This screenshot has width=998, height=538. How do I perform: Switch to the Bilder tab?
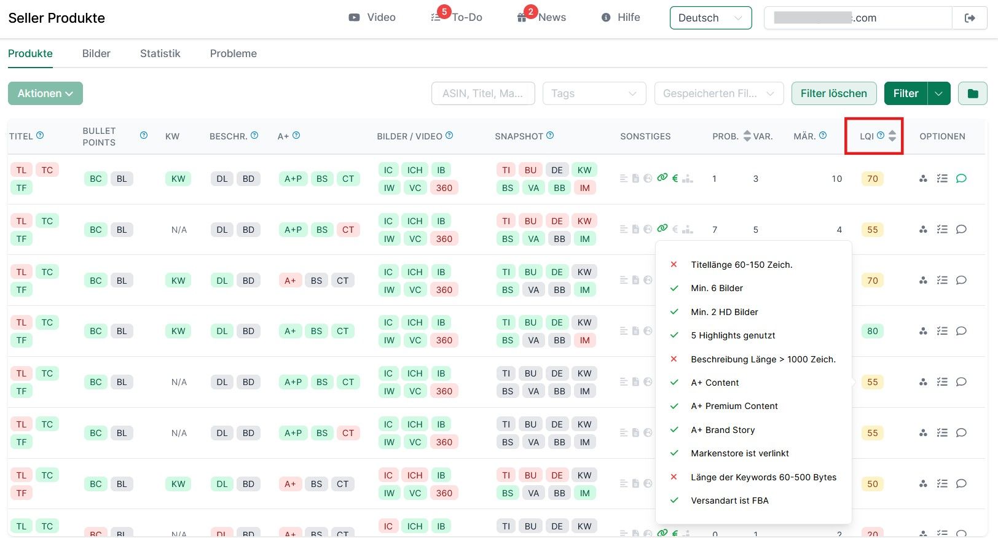coord(96,53)
